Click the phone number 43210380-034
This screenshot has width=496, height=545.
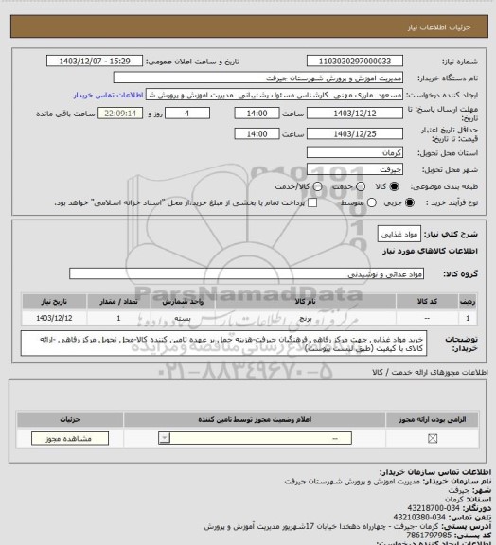(x=419, y=518)
